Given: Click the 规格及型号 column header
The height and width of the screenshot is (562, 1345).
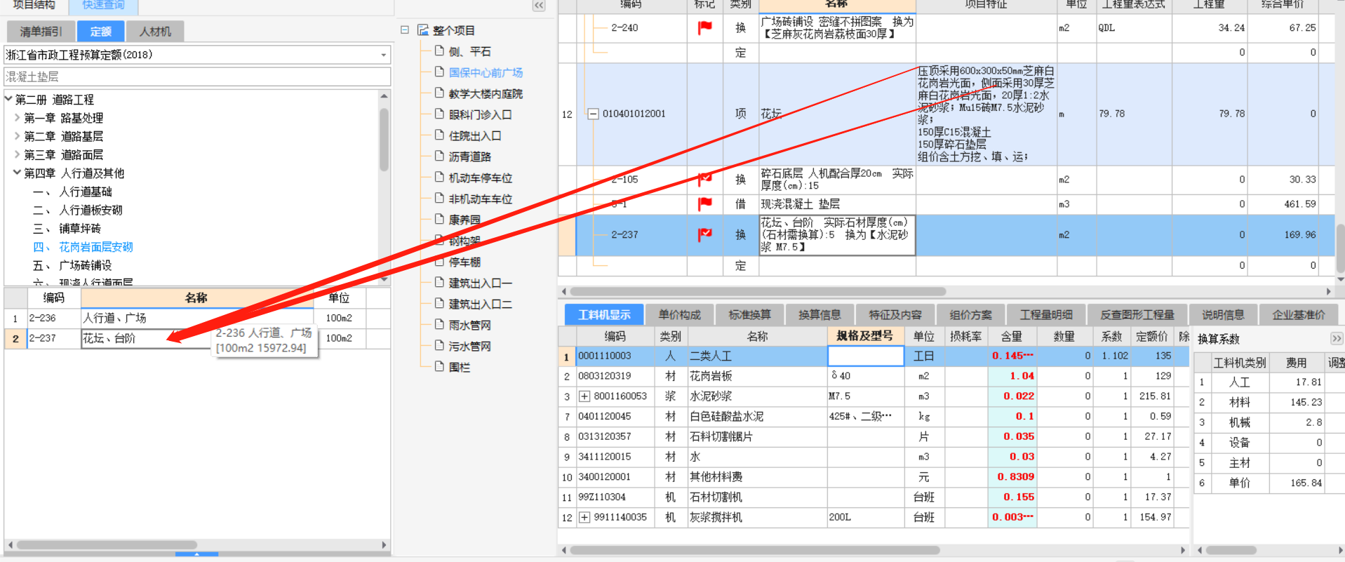Looking at the screenshot, I should [865, 336].
